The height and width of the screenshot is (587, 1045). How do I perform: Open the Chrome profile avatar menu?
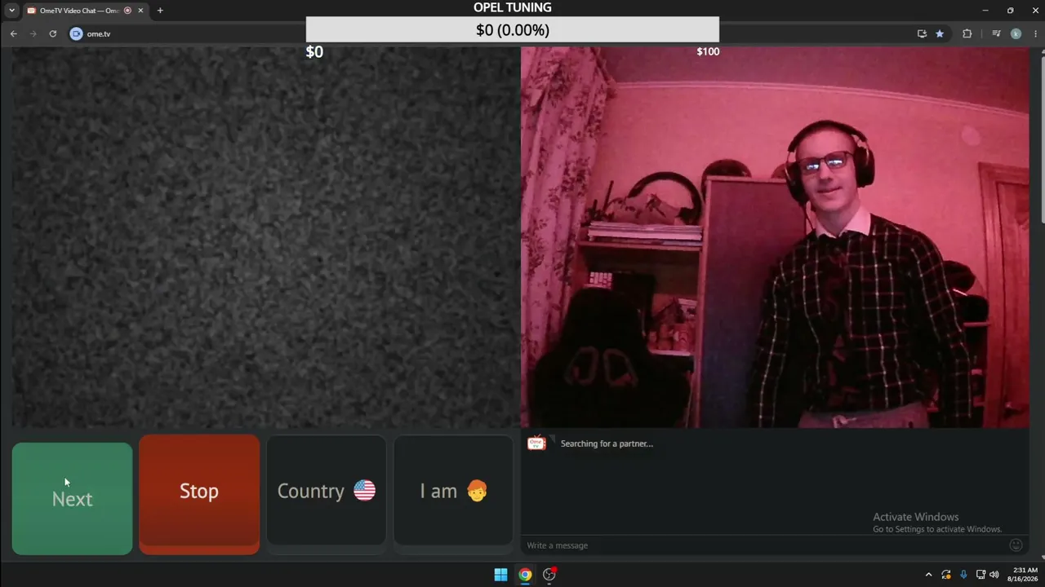pos(1016,33)
